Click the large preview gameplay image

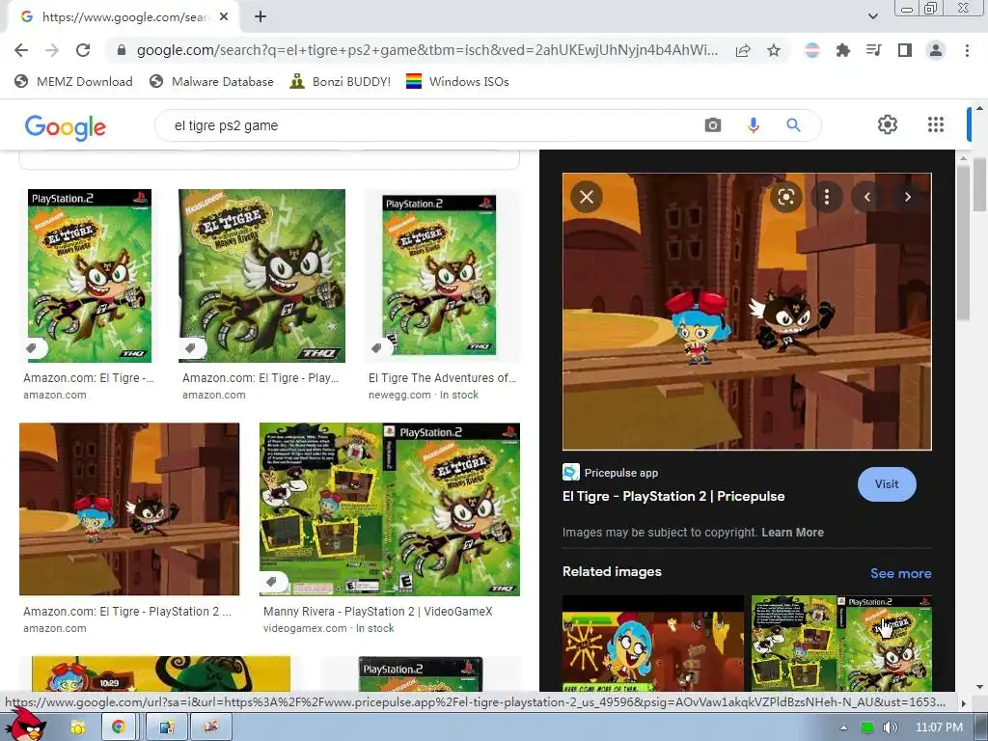pyautogui.click(x=747, y=312)
